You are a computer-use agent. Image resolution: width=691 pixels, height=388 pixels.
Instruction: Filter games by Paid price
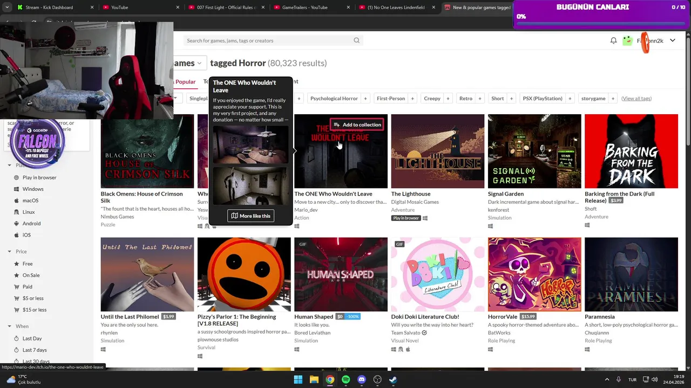pos(28,287)
